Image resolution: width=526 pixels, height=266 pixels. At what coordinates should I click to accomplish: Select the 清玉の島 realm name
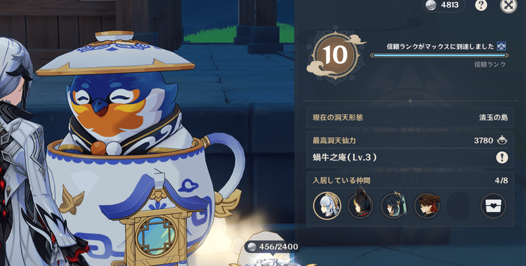(493, 118)
